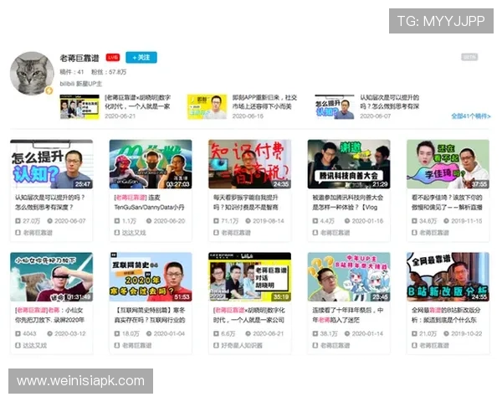Click lightning badge on avatar
The width and height of the screenshot is (502, 402).
click(x=49, y=90)
